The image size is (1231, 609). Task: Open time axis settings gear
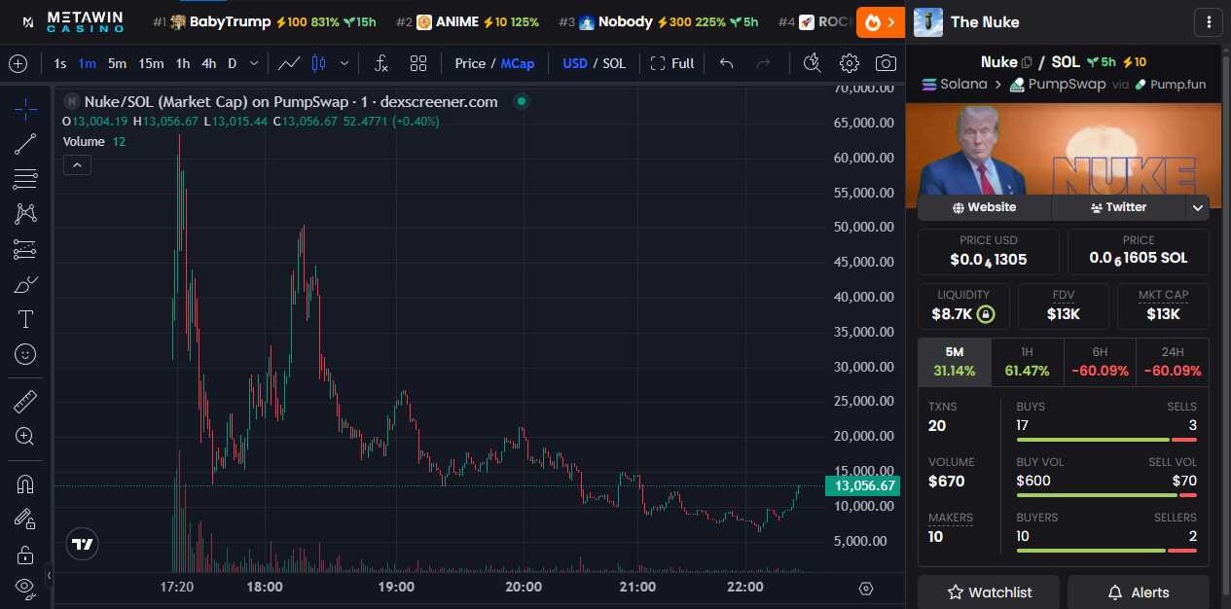tap(866, 588)
